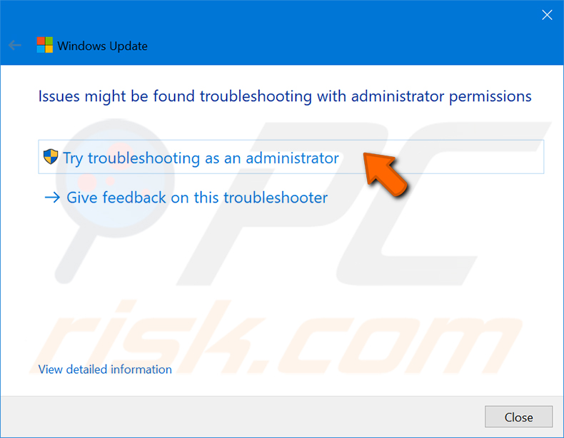Click the orange pointer arrow graphic
Image resolution: width=564 pixels, height=438 pixels.
point(384,173)
